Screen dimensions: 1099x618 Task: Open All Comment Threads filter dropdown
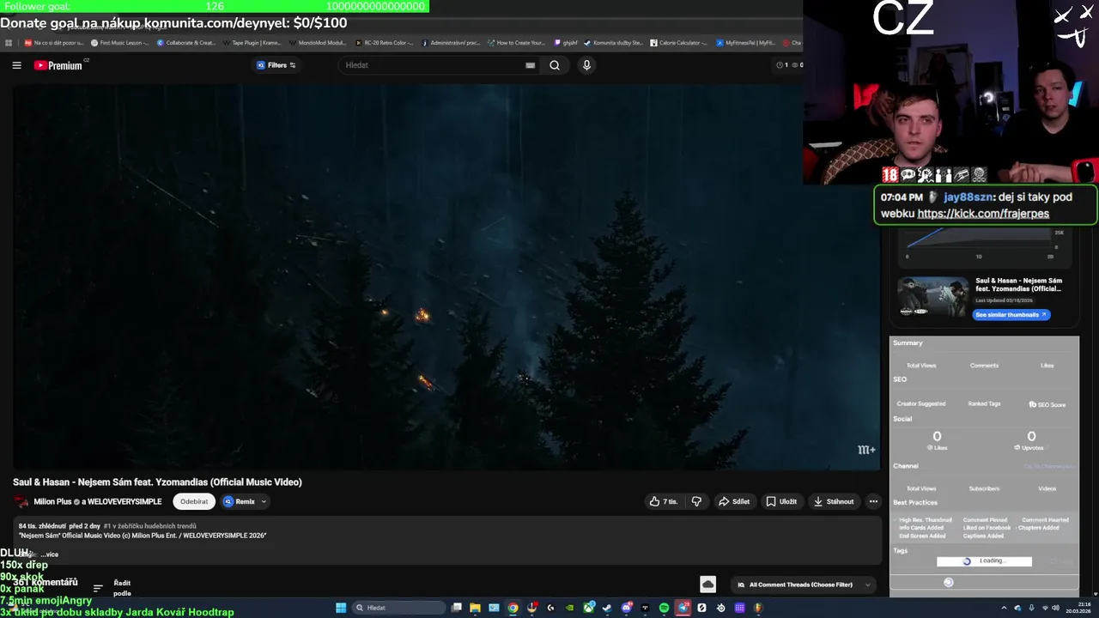click(x=803, y=585)
